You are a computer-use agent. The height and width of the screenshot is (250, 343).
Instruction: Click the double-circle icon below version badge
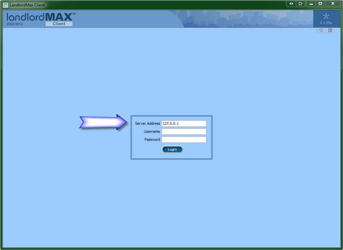click(x=321, y=30)
